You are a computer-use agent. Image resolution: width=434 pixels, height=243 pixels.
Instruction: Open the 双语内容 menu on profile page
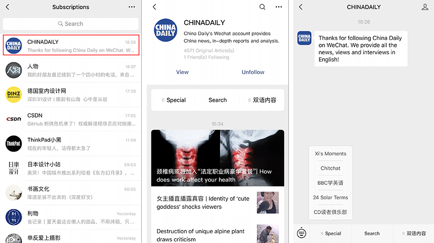click(262, 100)
